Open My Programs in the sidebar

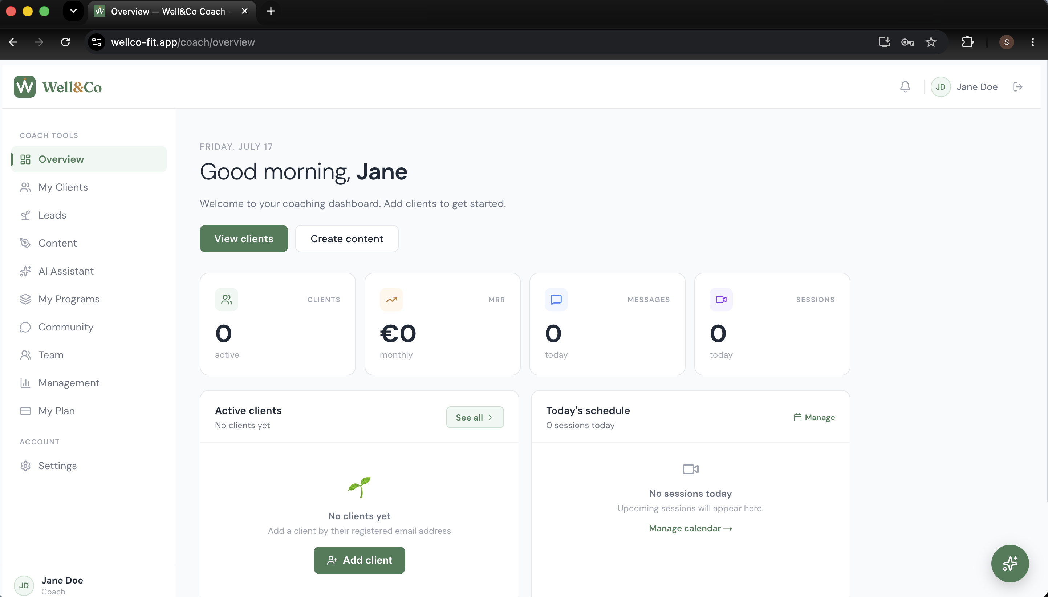(89, 299)
